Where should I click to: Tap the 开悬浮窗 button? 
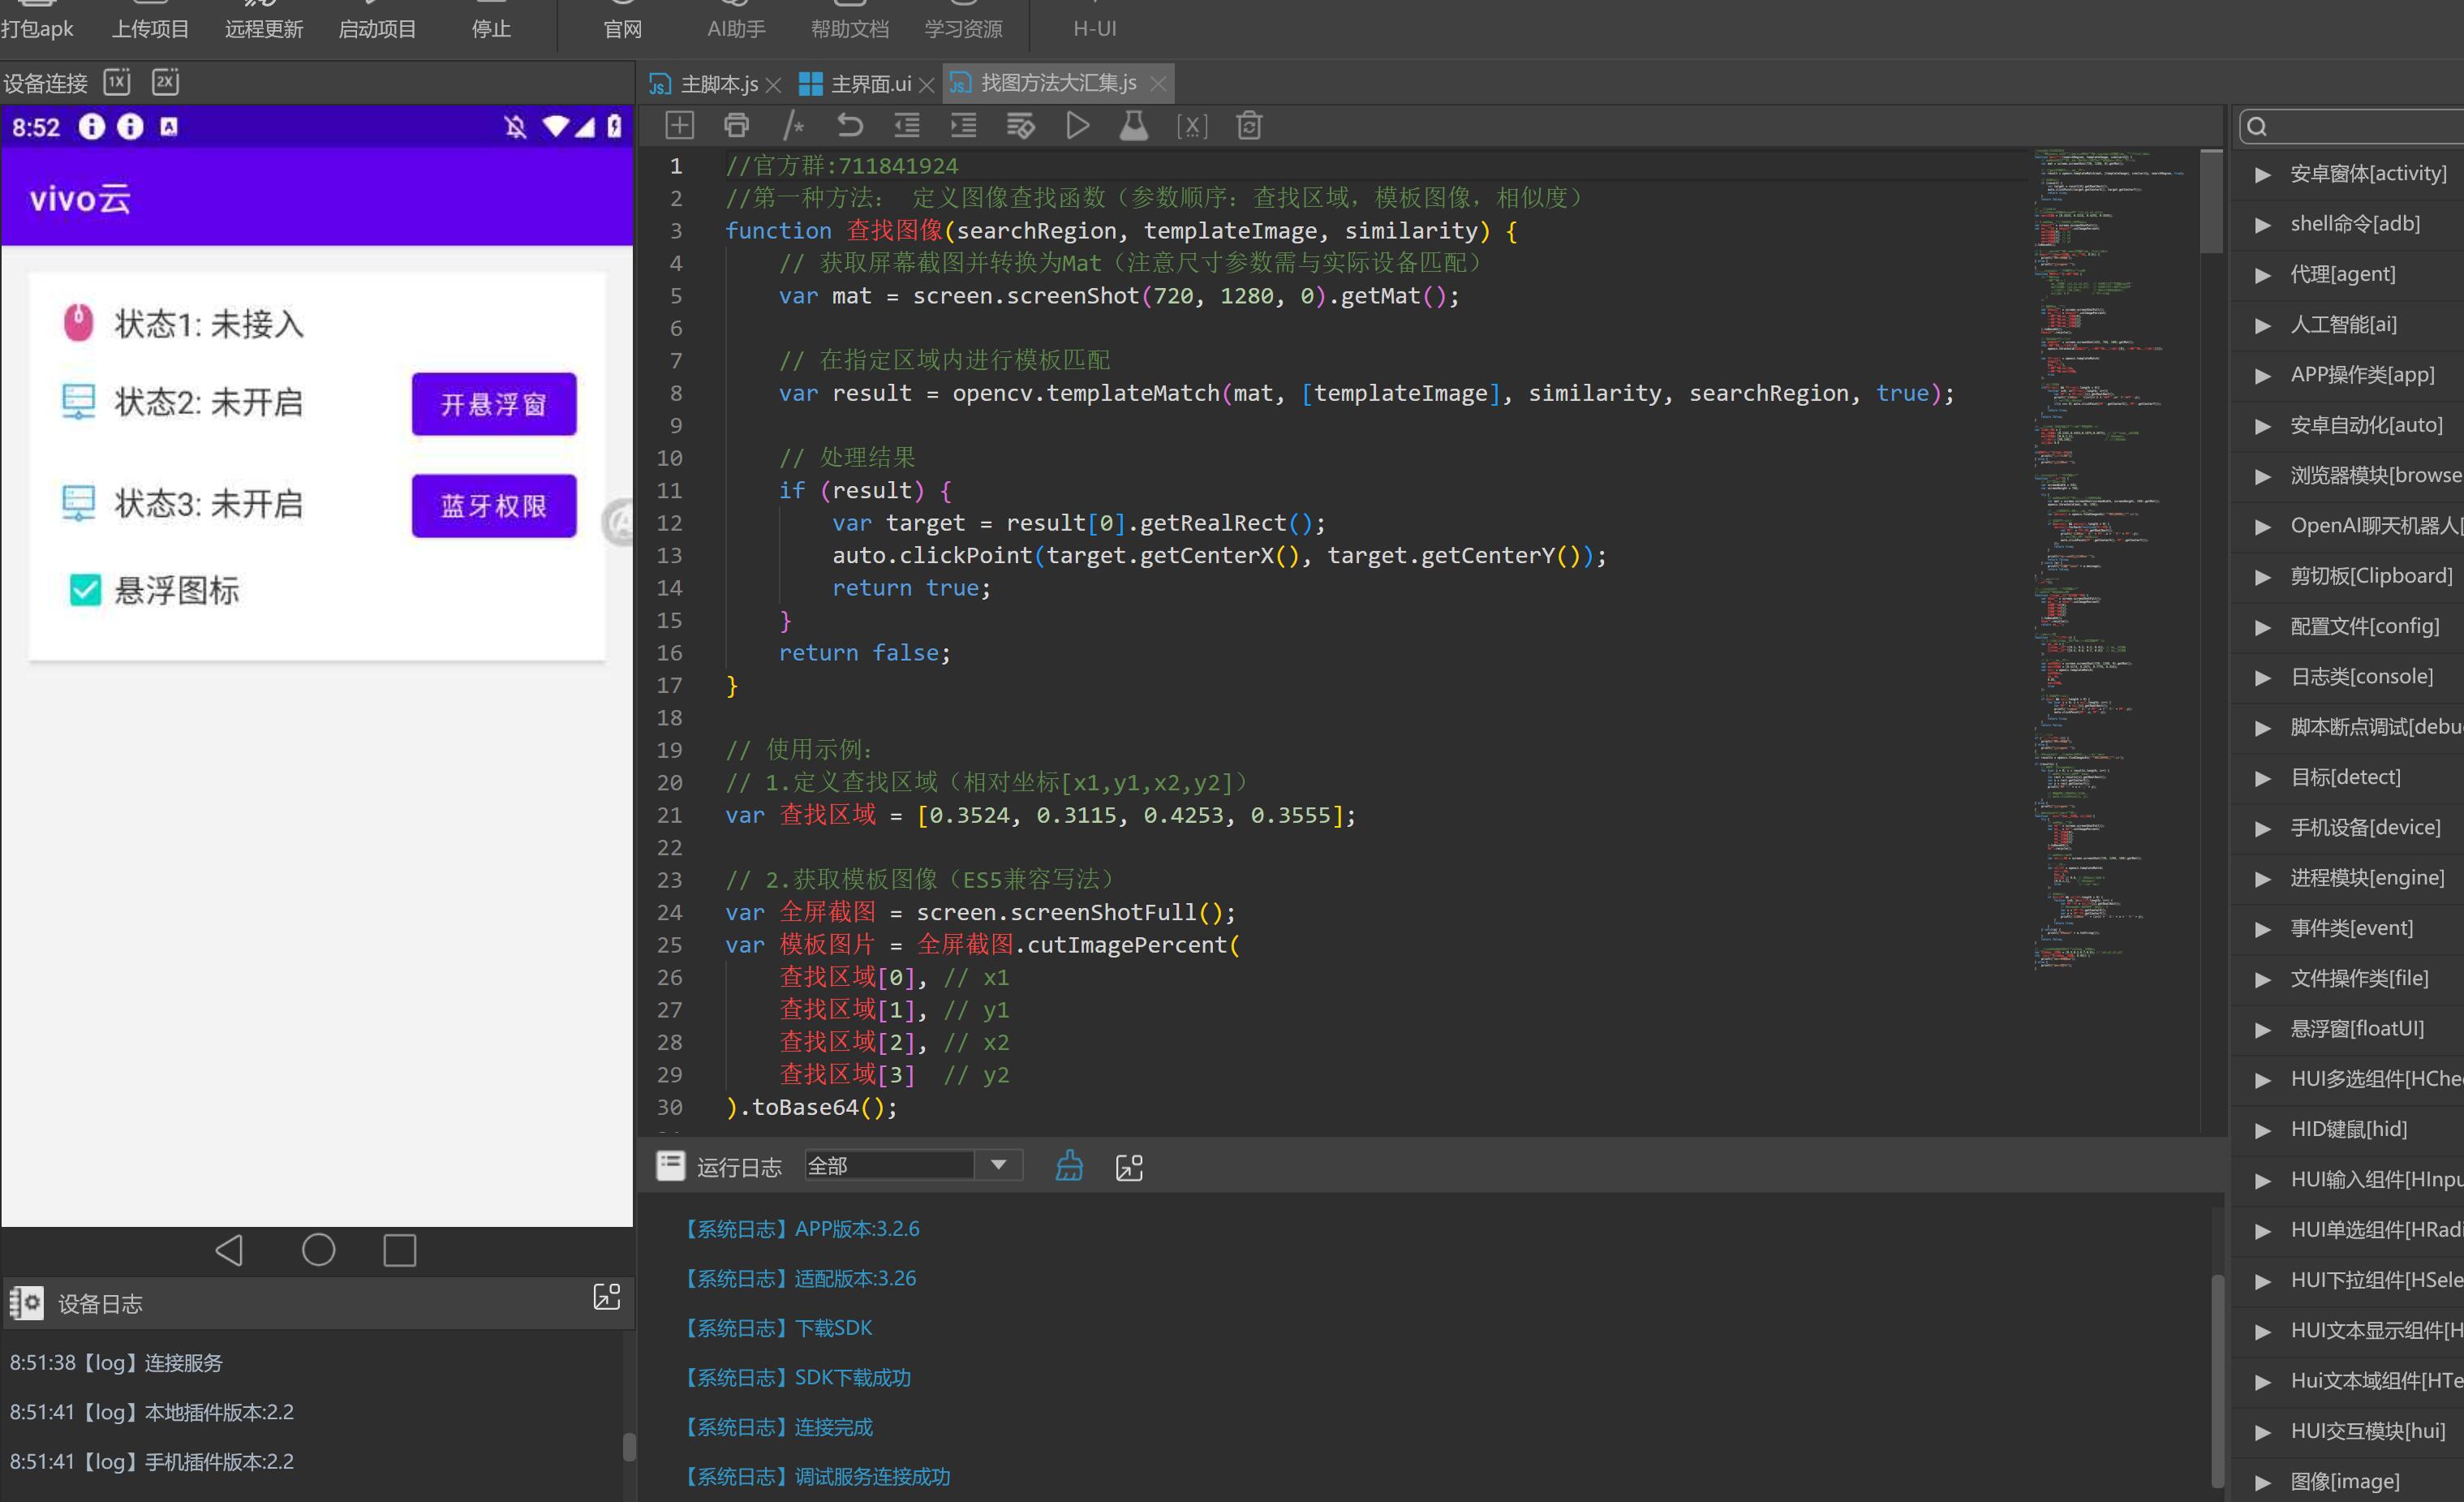[494, 404]
